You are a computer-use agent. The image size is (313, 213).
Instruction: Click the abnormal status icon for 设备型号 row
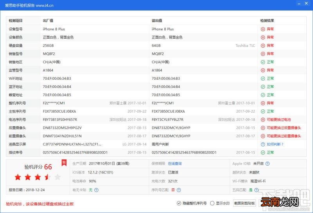point(263,29)
